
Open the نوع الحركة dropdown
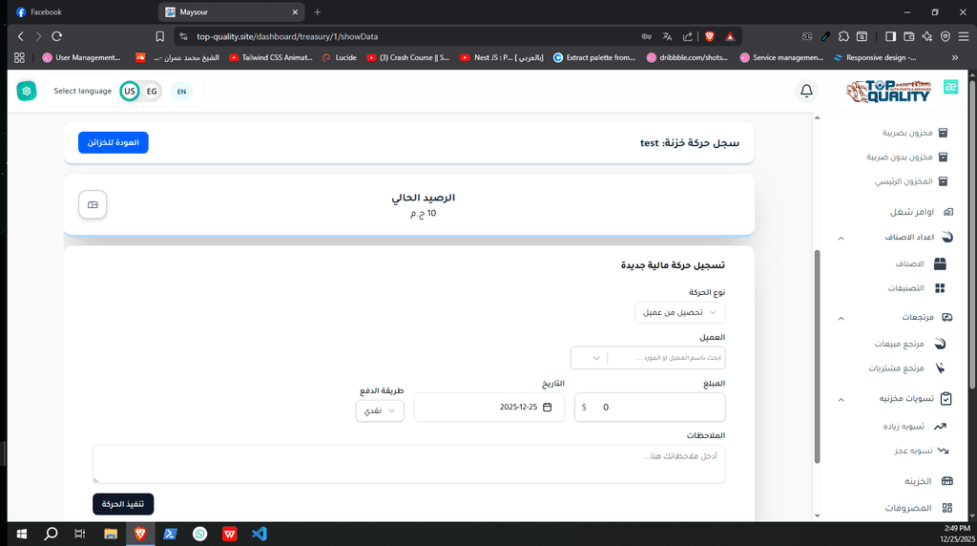tap(679, 312)
